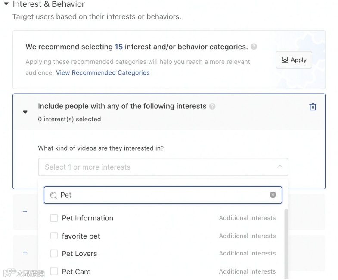This screenshot has height=280, width=338.
Task: Choose the Pet Care list entry
Action: [76, 271]
